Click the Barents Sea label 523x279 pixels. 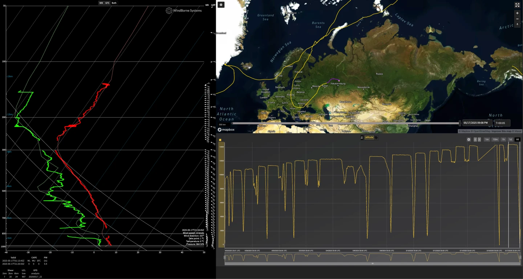tap(319, 25)
